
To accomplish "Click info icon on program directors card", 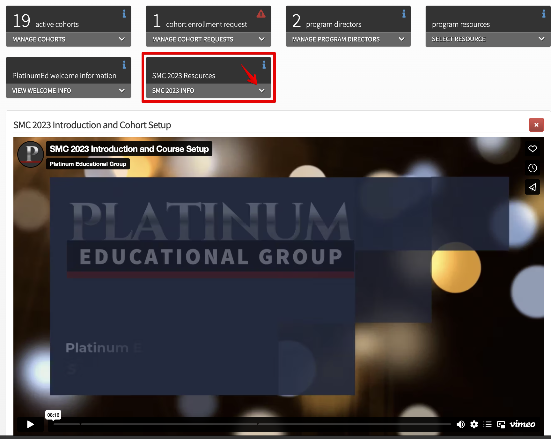I will pyautogui.click(x=404, y=14).
